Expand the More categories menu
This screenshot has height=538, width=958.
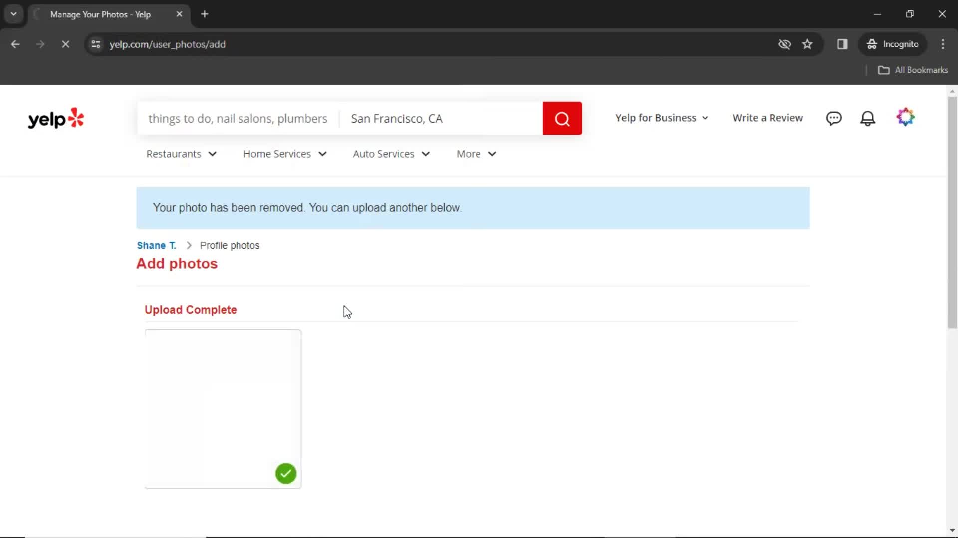476,154
